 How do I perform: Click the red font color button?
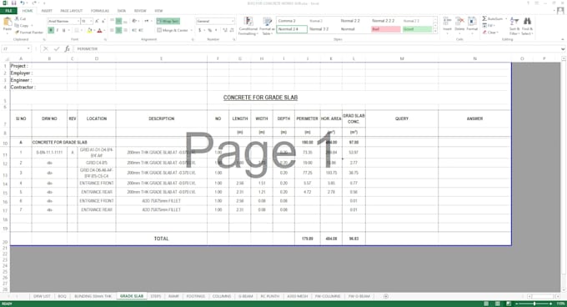pyautogui.click(x=100, y=30)
